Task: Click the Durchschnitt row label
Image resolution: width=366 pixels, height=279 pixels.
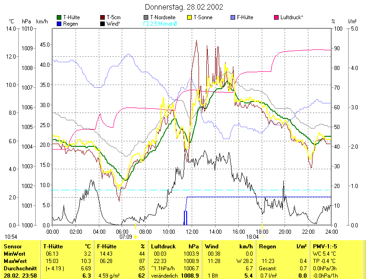Action: pyautogui.click(x=18, y=267)
